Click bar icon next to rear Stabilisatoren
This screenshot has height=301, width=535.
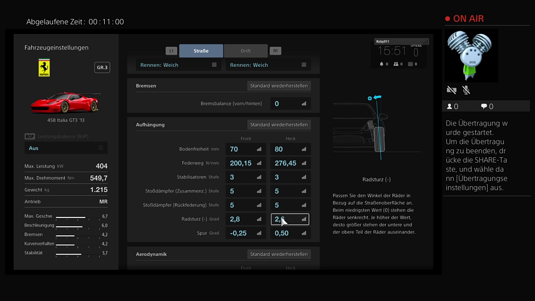click(x=304, y=177)
